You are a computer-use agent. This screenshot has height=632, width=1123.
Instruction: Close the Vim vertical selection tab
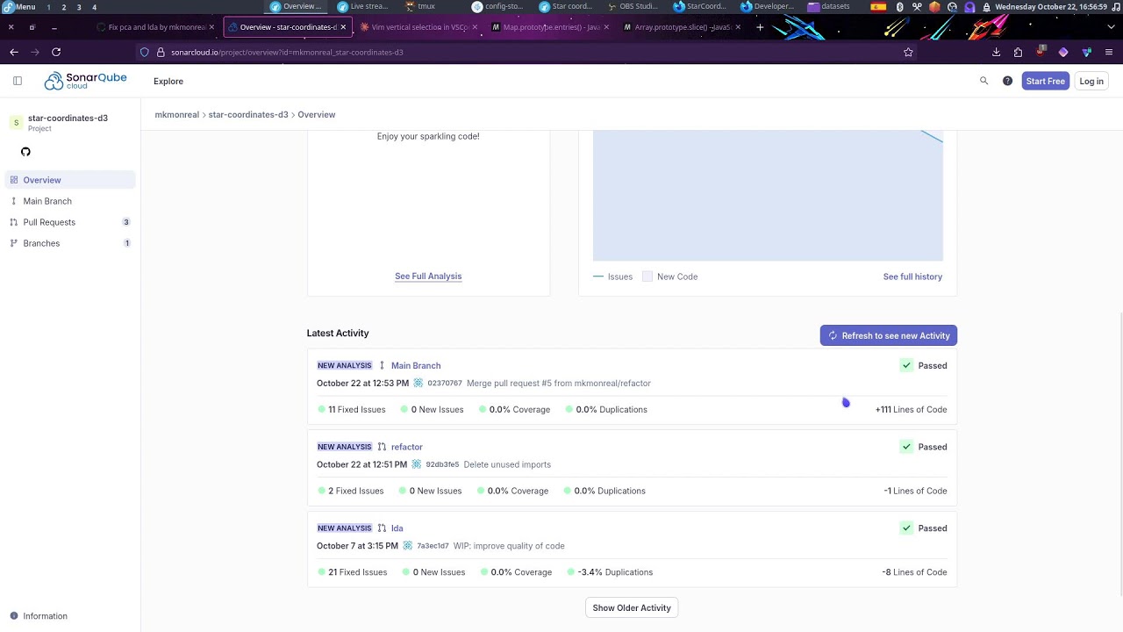476,27
